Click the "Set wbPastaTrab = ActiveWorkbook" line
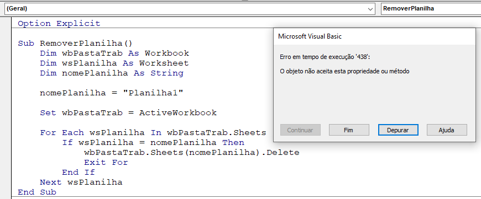 pos(128,113)
